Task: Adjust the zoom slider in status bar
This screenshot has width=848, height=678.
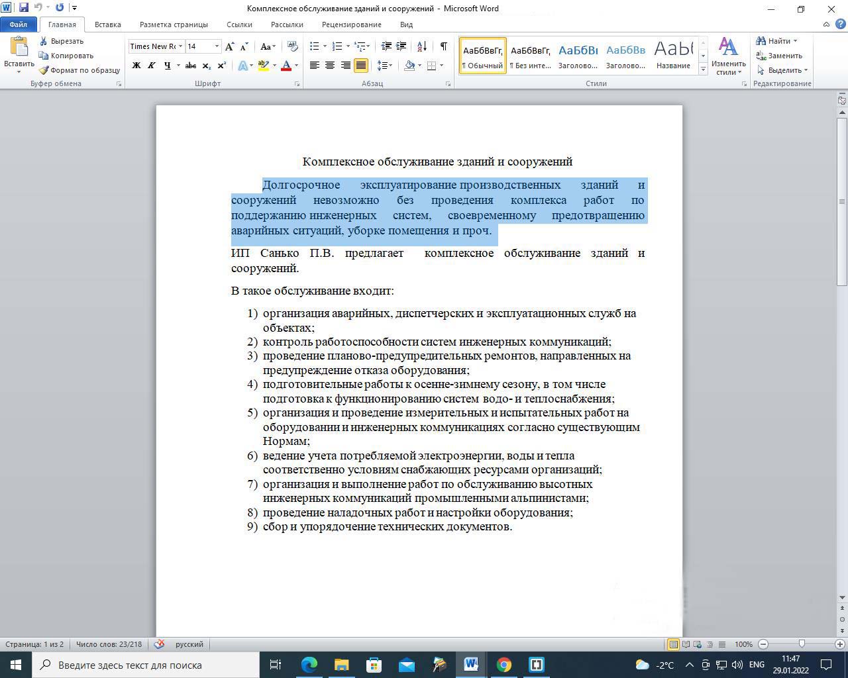Action: pyautogui.click(x=802, y=644)
